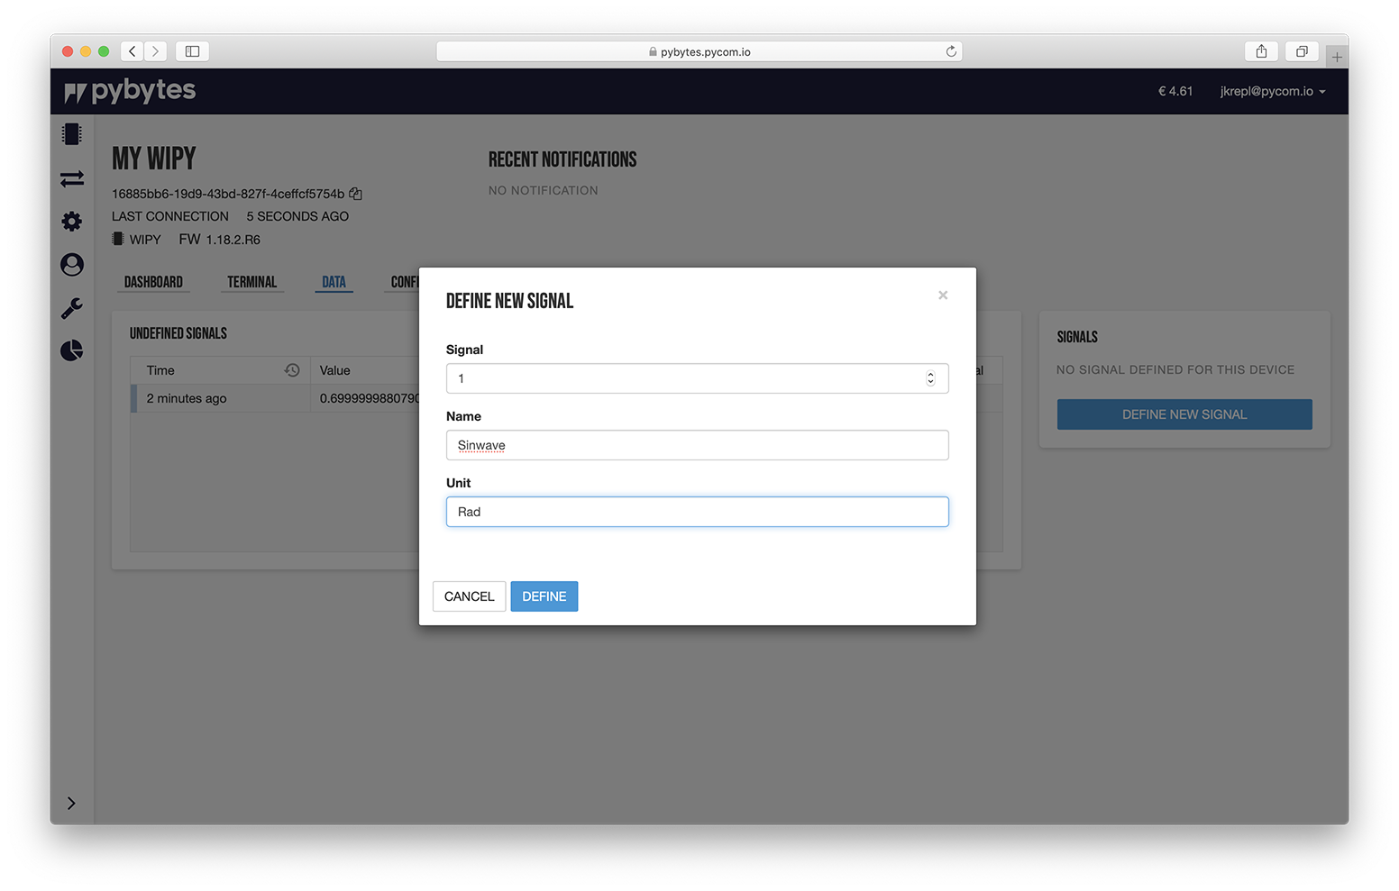
Task: Switch to the Dashboard tab
Action: tap(153, 282)
